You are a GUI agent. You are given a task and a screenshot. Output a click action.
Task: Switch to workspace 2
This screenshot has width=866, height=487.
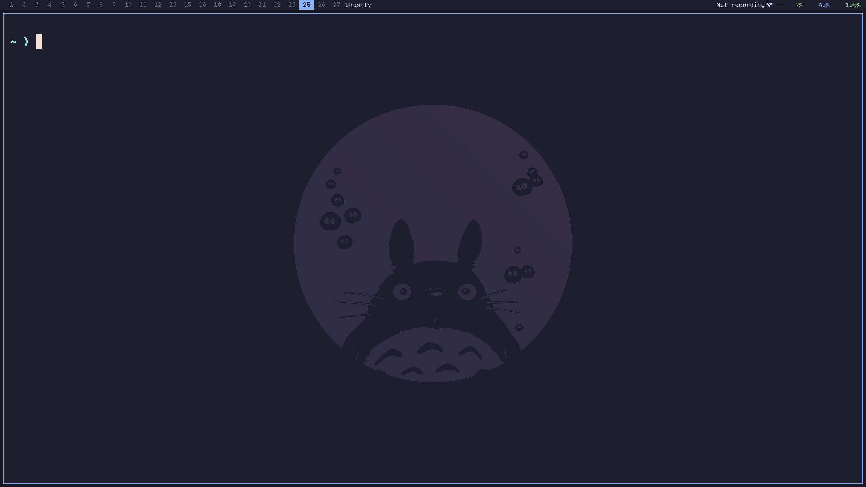pos(24,5)
